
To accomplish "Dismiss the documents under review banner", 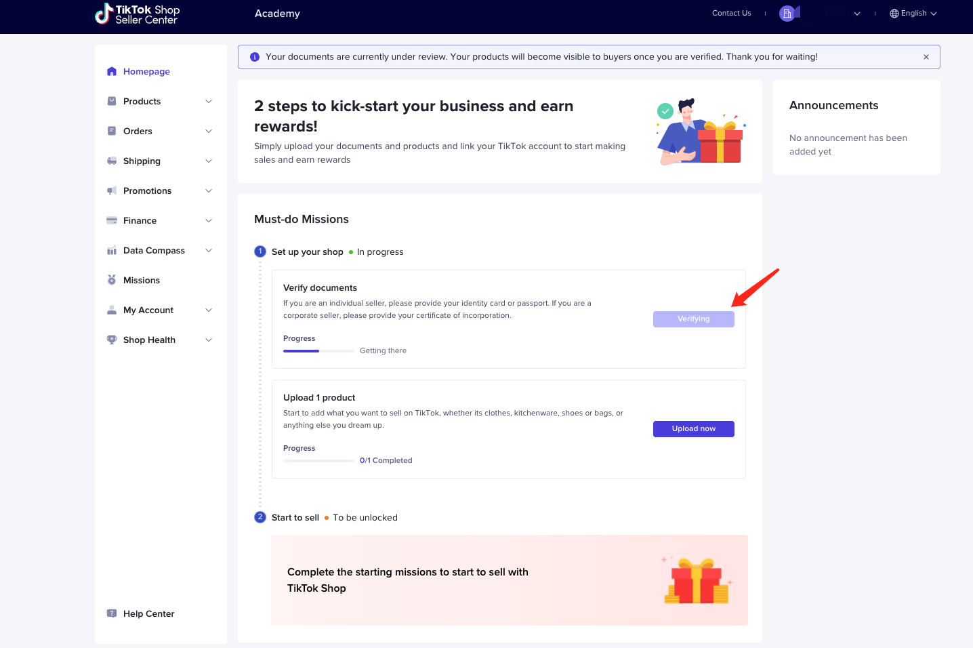I will (x=926, y=57).
